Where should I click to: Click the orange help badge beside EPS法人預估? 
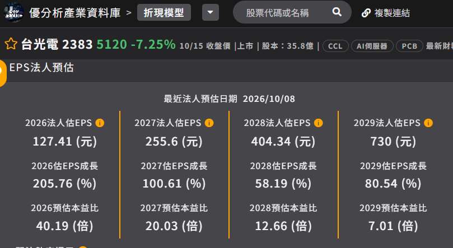point(3,73)
